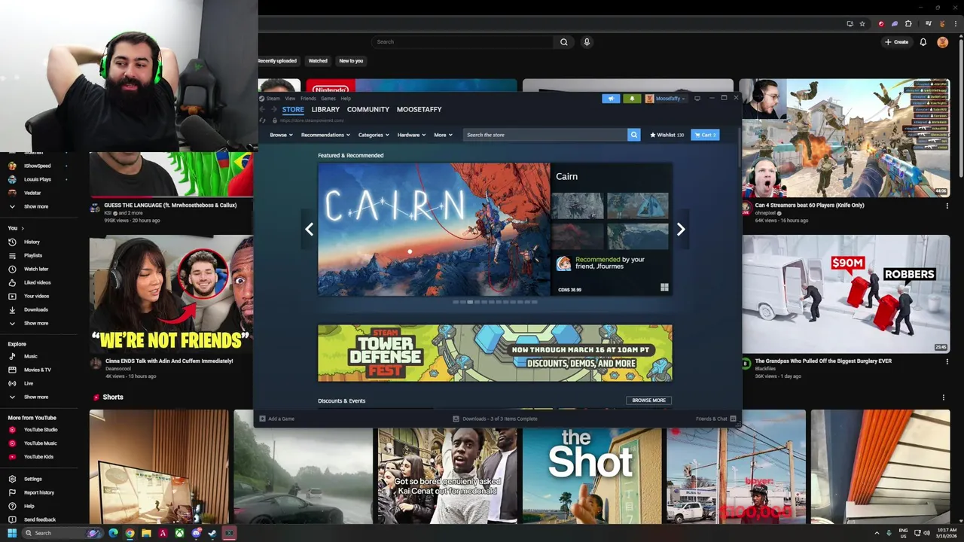The image size is (964, 542).
Task: Open the Games menu in Steam
Action: [x=328, y=99]
